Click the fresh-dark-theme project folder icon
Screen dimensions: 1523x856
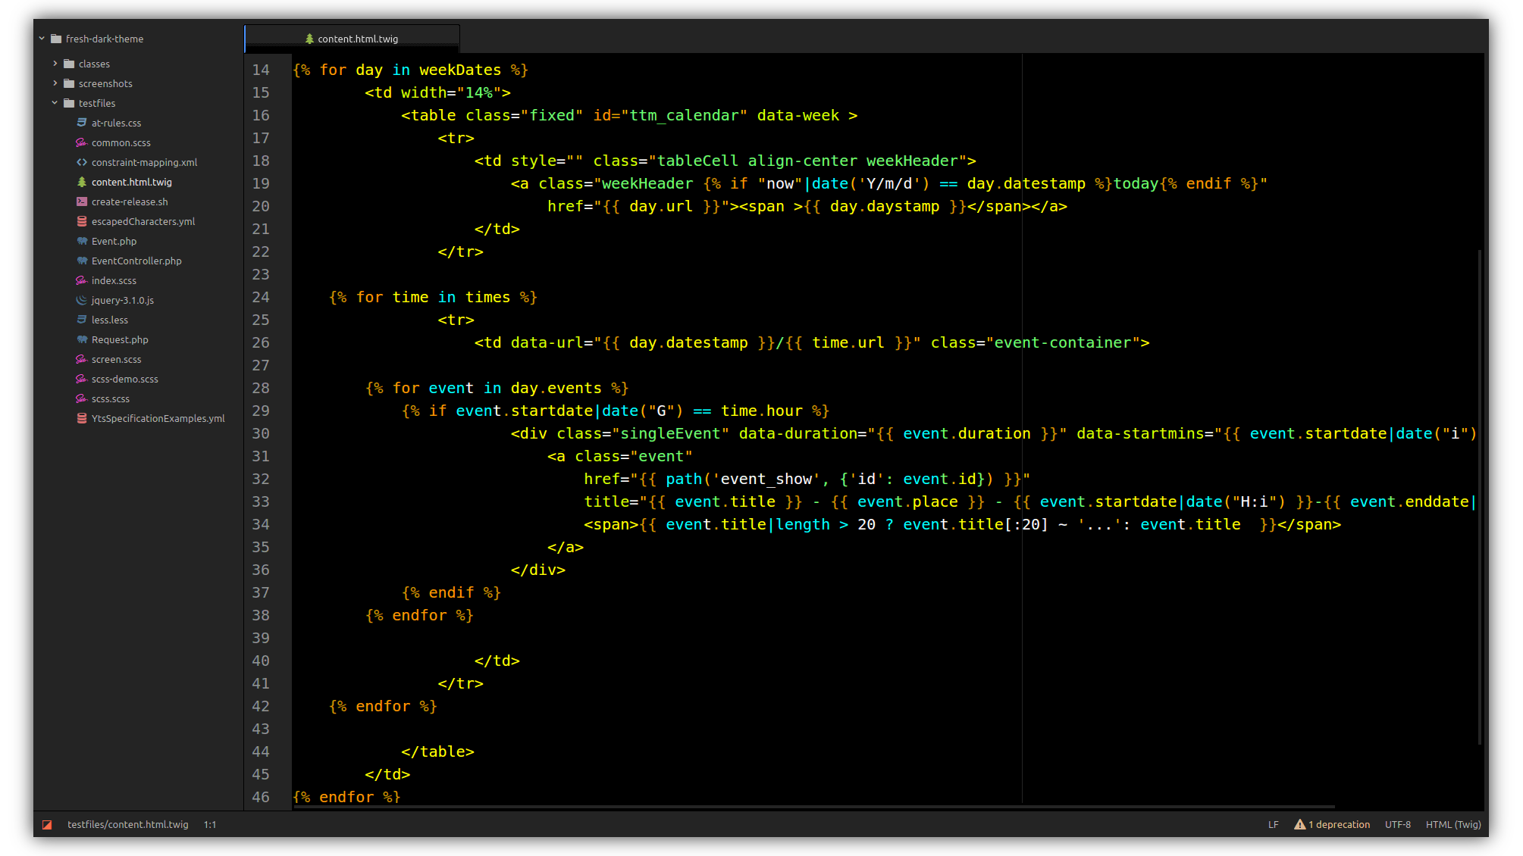pos(56,39)
